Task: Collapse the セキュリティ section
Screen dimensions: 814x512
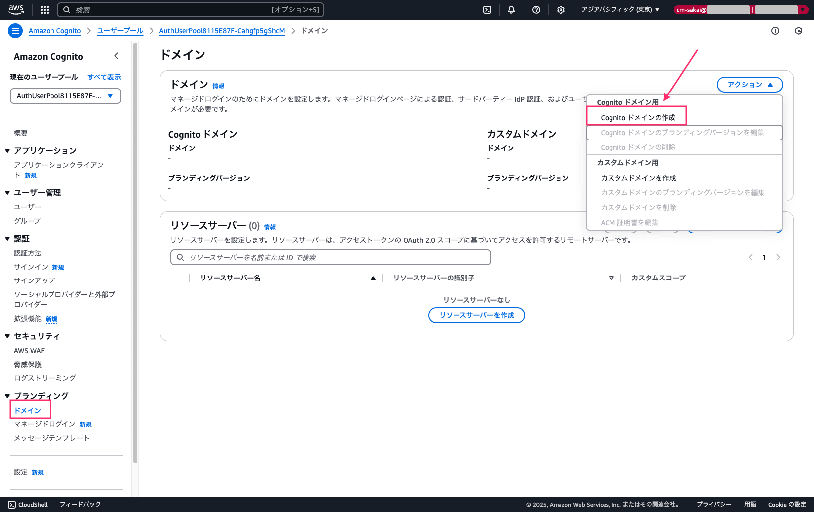Action: pos(7,336)
